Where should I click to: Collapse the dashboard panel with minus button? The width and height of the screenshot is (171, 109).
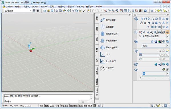point(135,15)
